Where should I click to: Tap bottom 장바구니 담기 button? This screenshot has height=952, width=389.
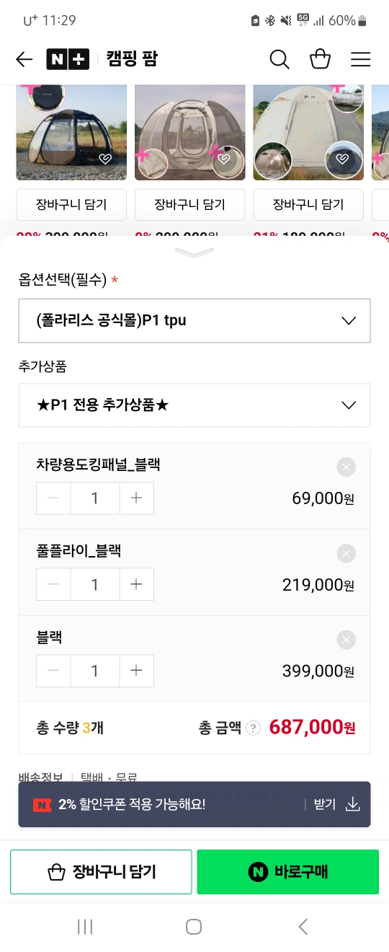click(101, 872)
